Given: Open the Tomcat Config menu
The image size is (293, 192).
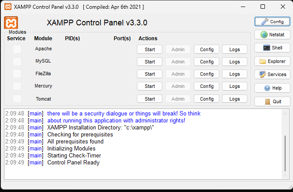Looking at the screenshot, I should tap(207, 99).
